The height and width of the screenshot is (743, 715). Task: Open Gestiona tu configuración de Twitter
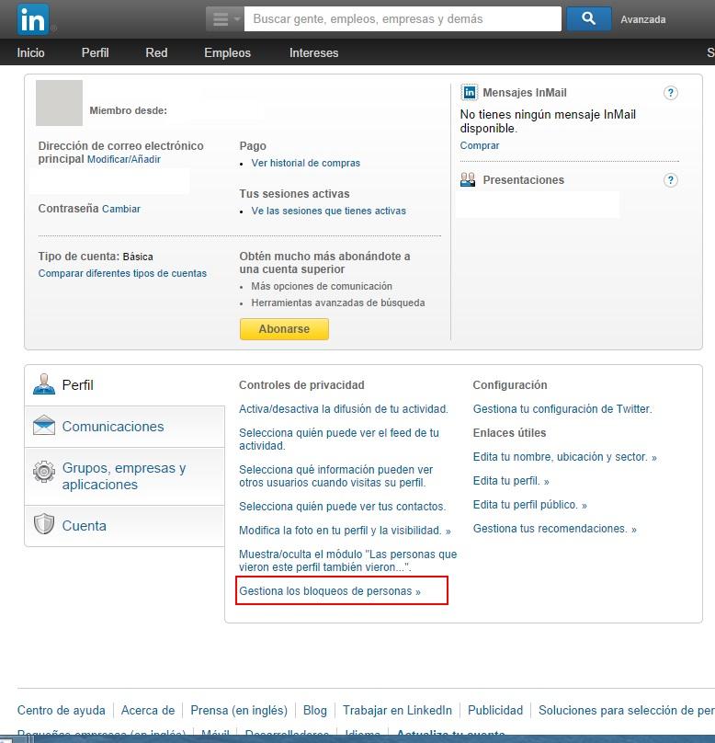pyautogui.click(x=562, y=409)
